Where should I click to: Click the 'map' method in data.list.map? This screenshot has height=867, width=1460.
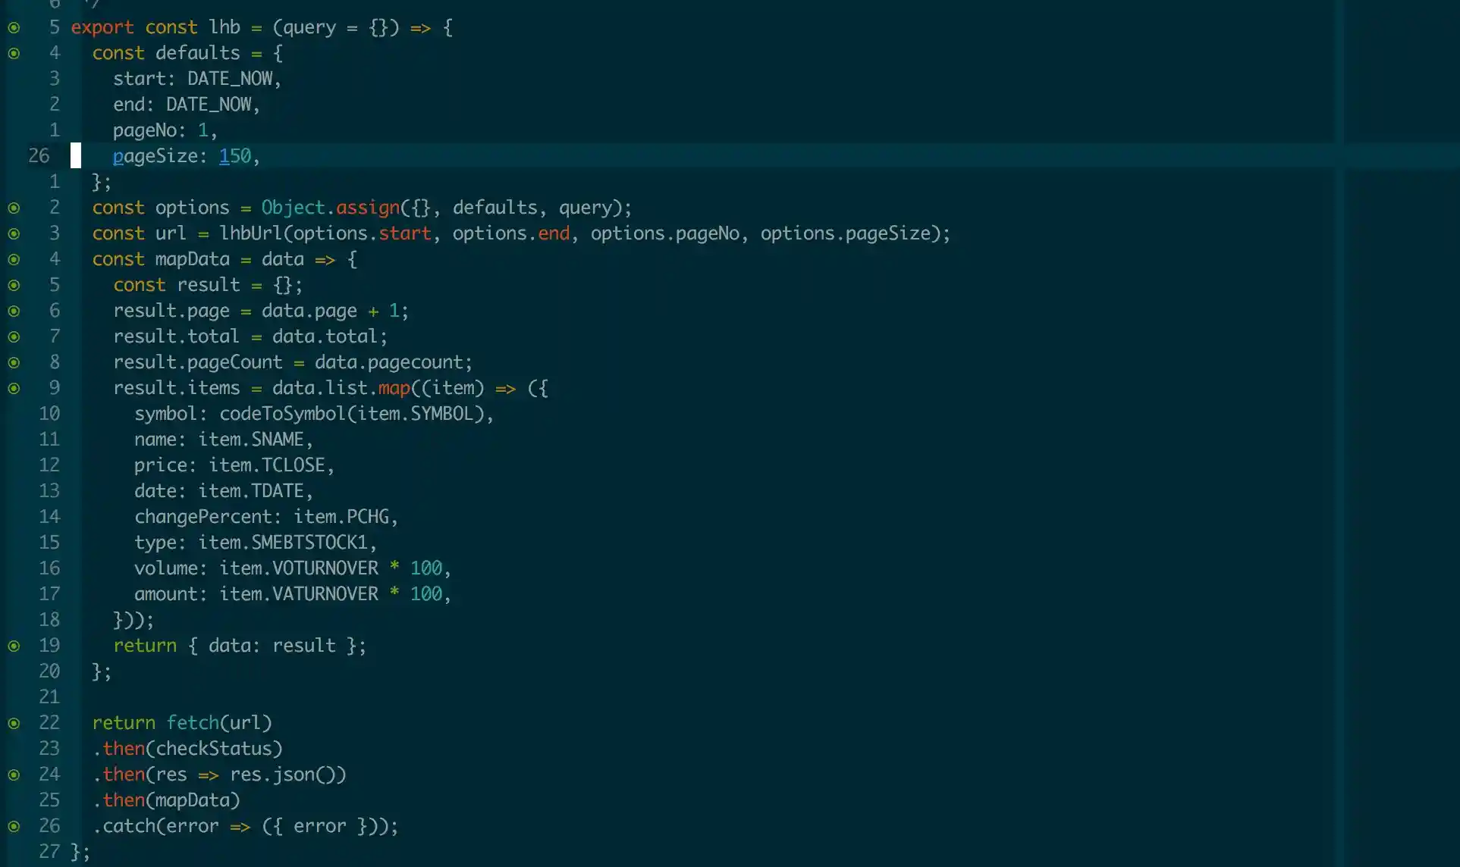[394, 388]
